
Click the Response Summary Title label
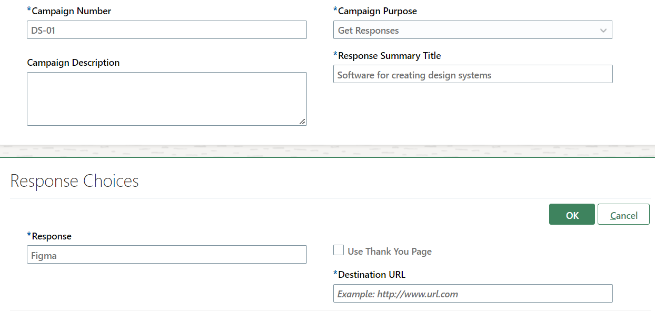(389, 56)
